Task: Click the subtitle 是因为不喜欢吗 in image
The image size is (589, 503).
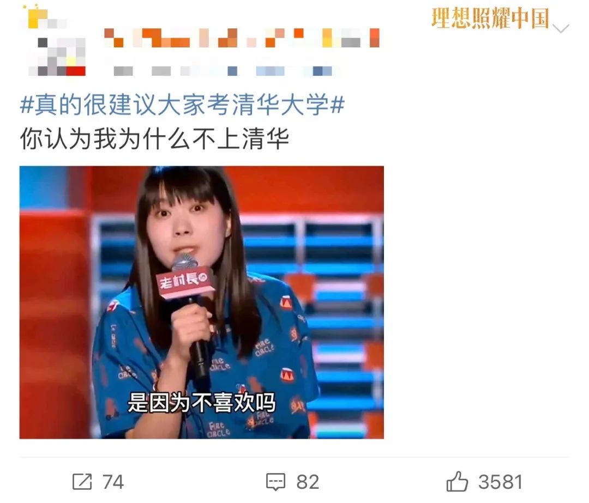Action: (x=202, y=402)
